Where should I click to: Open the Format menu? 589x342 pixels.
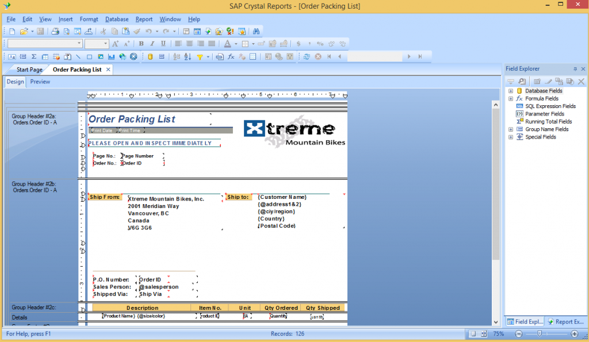point(89,19)
